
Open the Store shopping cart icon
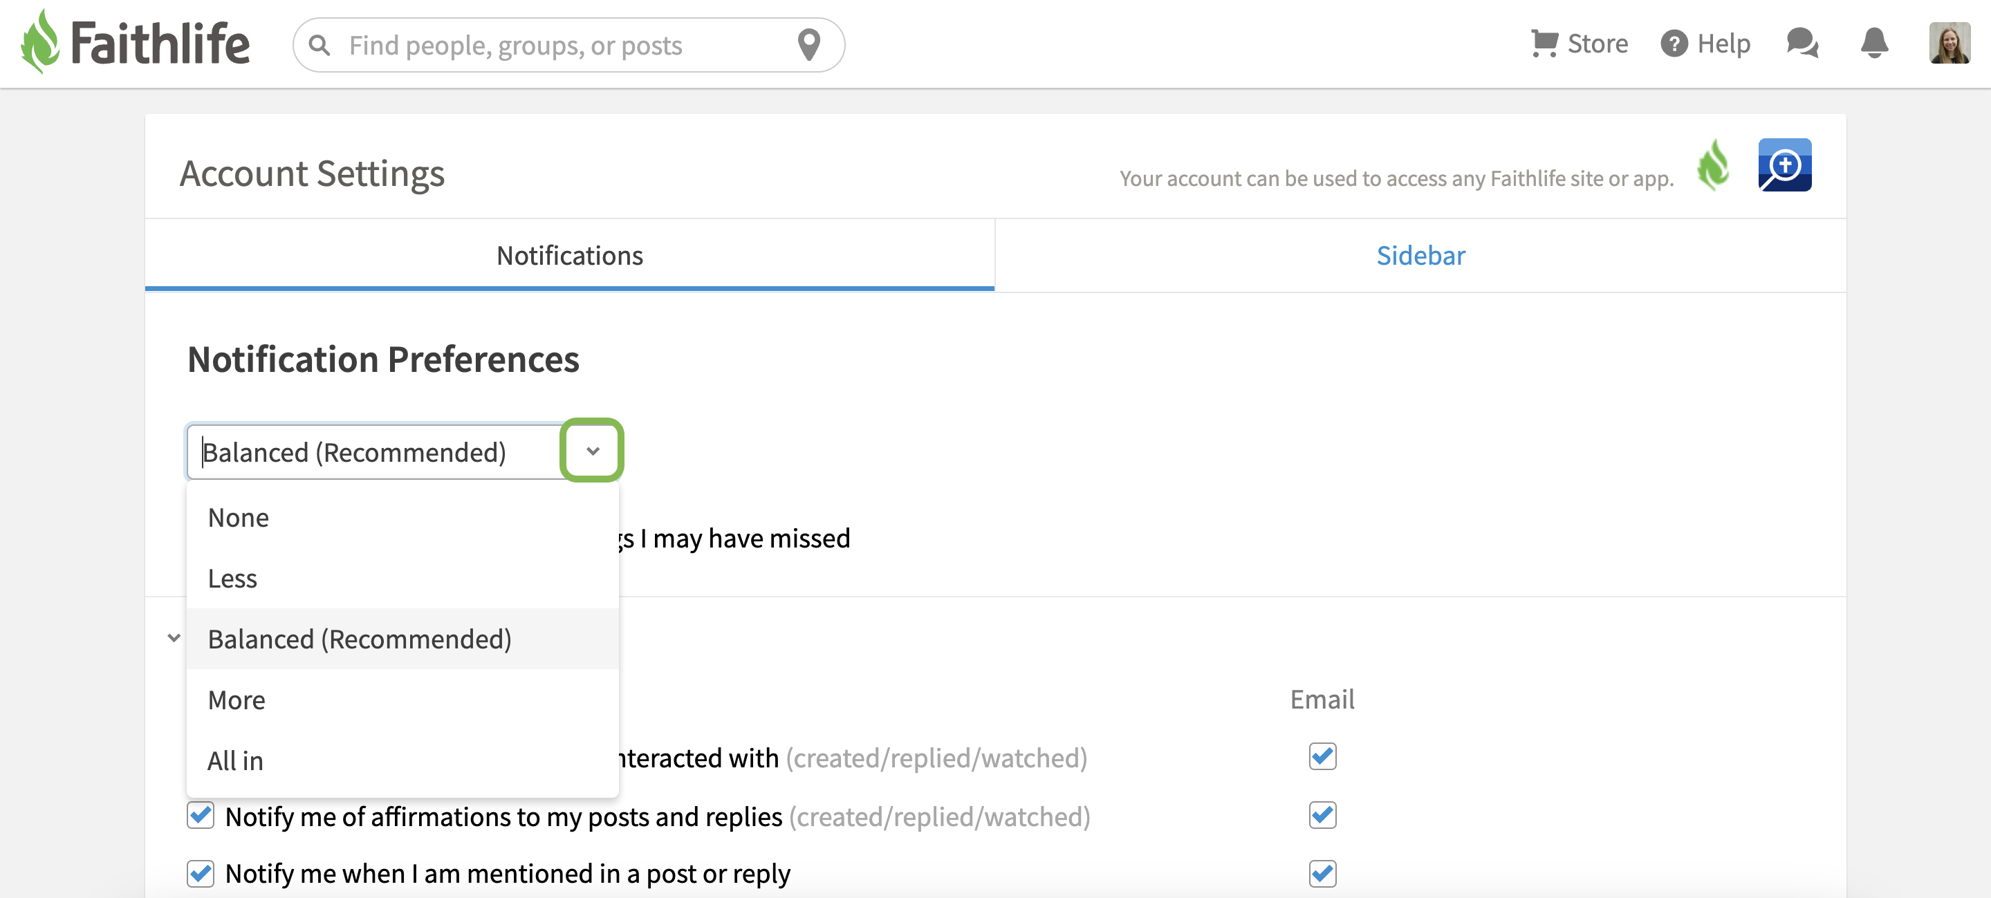click(x=1544, y=44)
